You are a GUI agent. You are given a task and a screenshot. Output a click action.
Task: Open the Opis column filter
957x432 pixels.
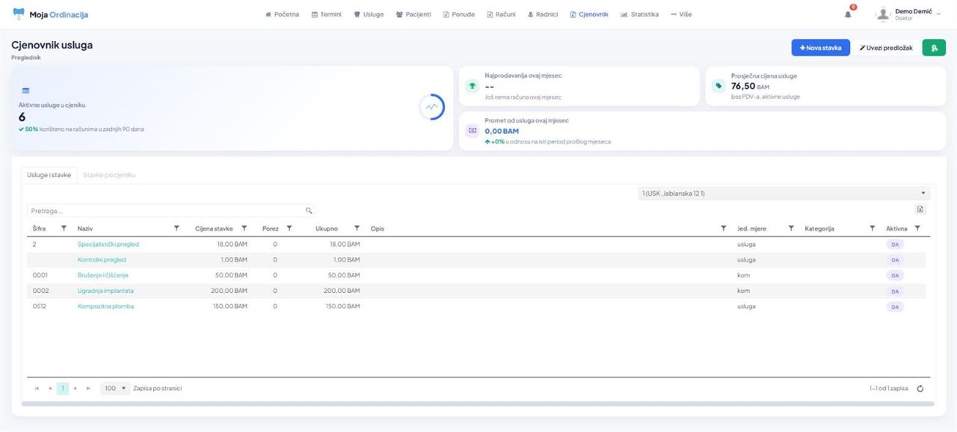click(x=723, y=228)
